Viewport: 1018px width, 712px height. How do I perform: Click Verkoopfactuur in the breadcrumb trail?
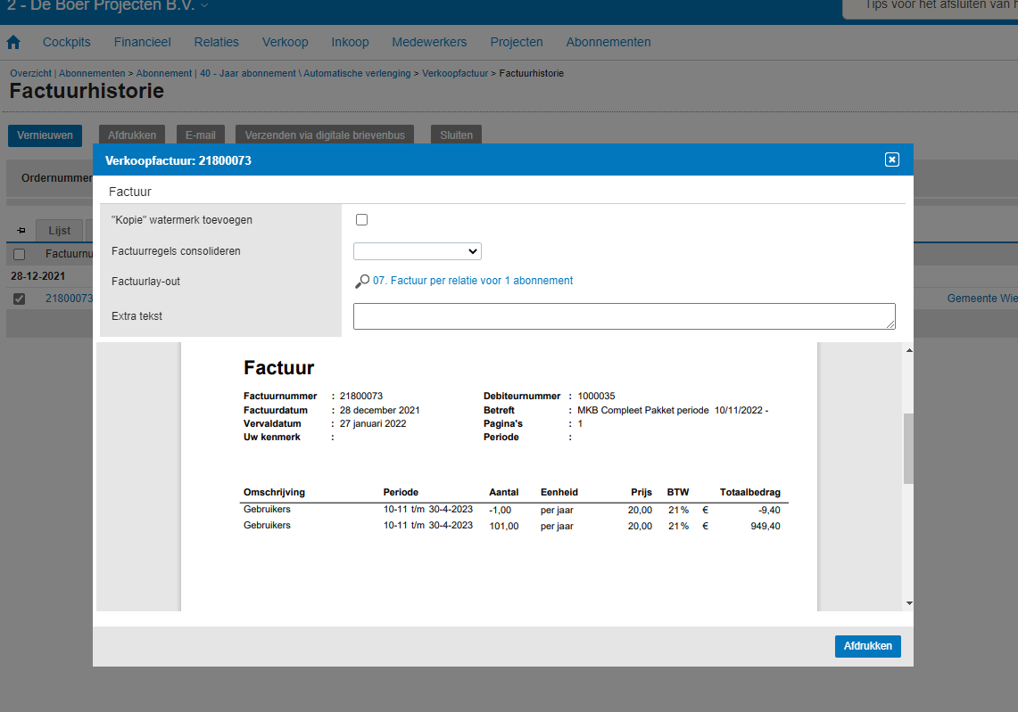455,73
